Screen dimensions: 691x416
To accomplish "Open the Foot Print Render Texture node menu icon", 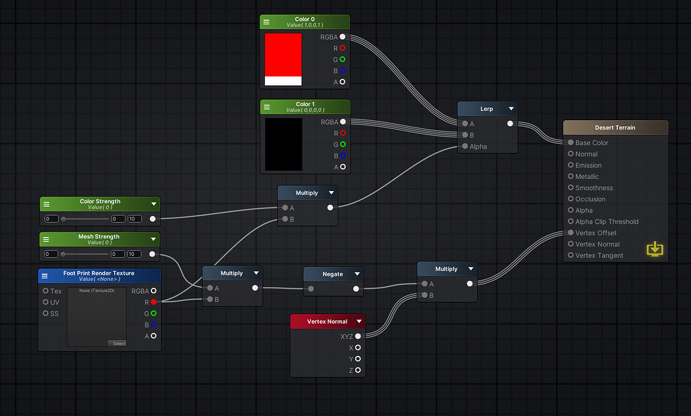I will (45, 275).
